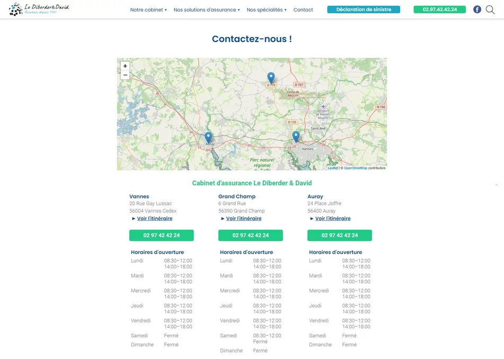This screenshot has width=504, height=359.
Task: Click the Leaflet attribution link
Action: click(x=333, y=168)
